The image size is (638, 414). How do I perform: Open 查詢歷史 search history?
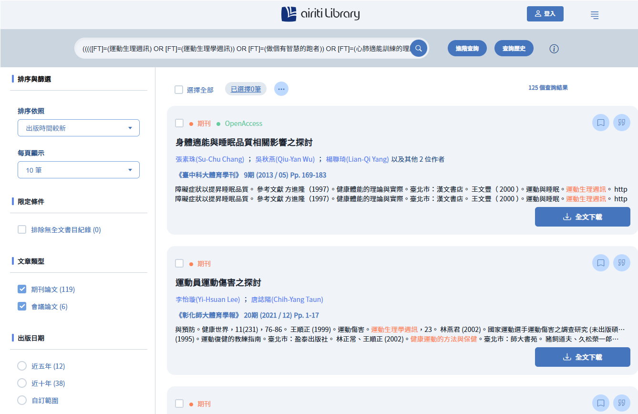[x=514, y=48]
